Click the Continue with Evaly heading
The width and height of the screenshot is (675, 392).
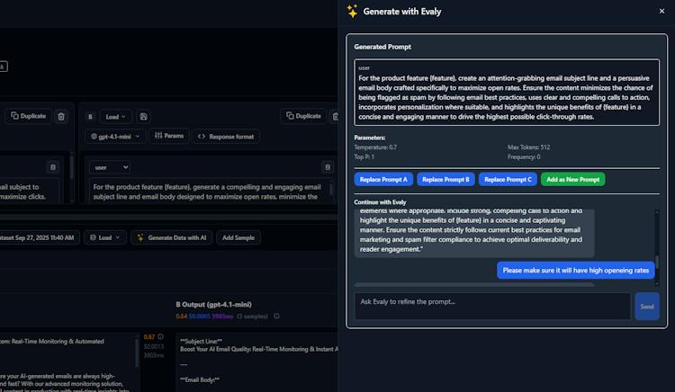tap(380, 202)
